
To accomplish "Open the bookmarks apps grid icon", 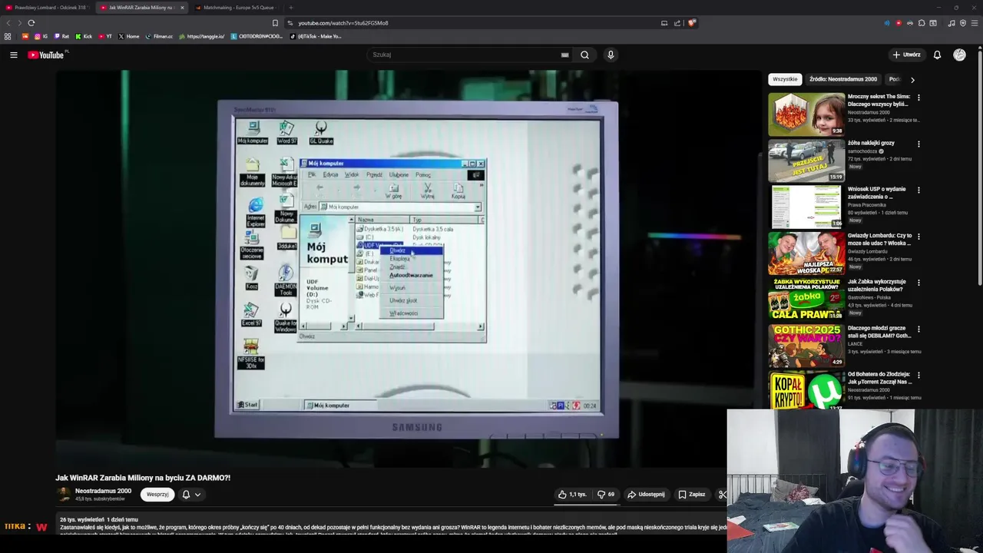I will [8, 36].
